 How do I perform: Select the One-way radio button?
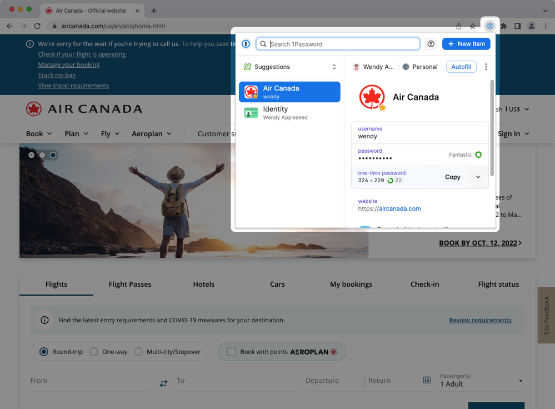pyautogui.click(x=94, y=352)
